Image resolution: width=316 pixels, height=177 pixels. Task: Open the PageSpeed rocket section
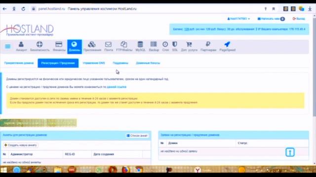(227, 47)
